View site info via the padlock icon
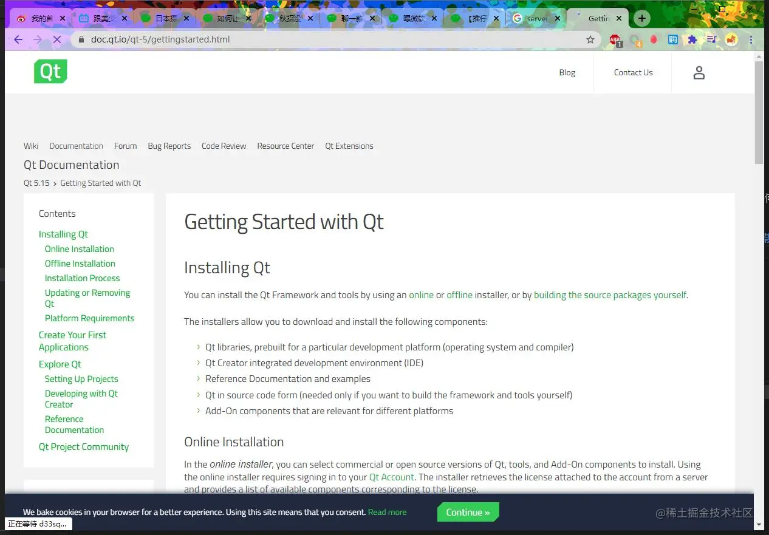 (82, 39)
